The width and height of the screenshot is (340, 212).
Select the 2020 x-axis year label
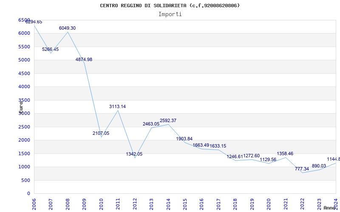pyautogui.click(x=269, y=204)
